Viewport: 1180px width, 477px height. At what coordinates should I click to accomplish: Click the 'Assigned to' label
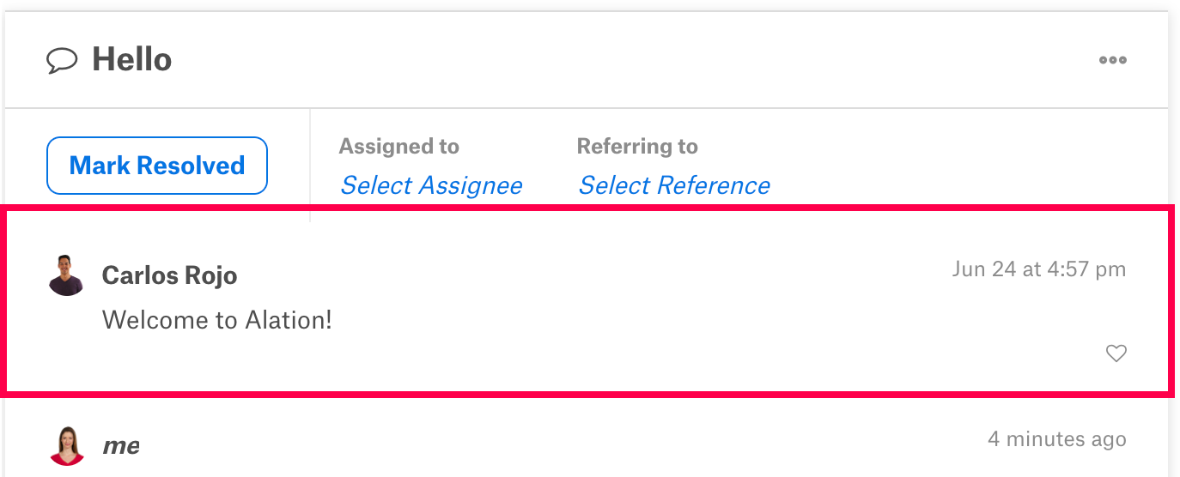pyautogui.click(x=399, y=147)
